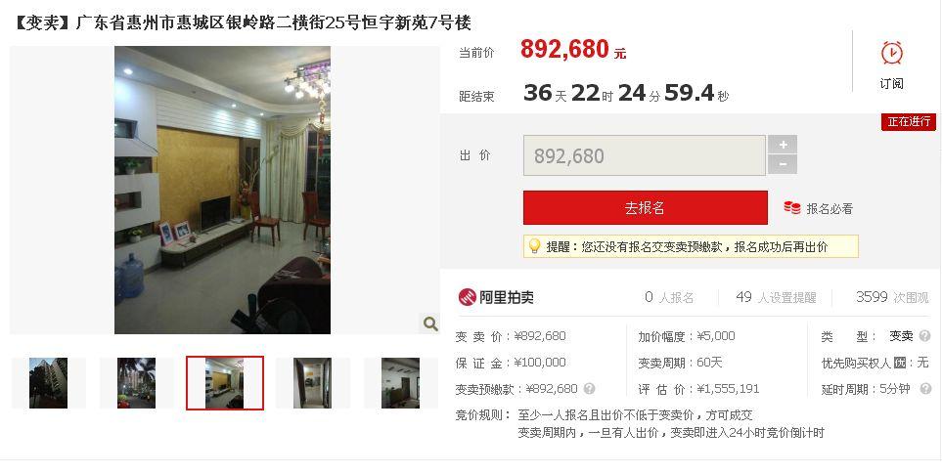
Task: Click the help icon next to 延时周期
Action: pos(924,389)
